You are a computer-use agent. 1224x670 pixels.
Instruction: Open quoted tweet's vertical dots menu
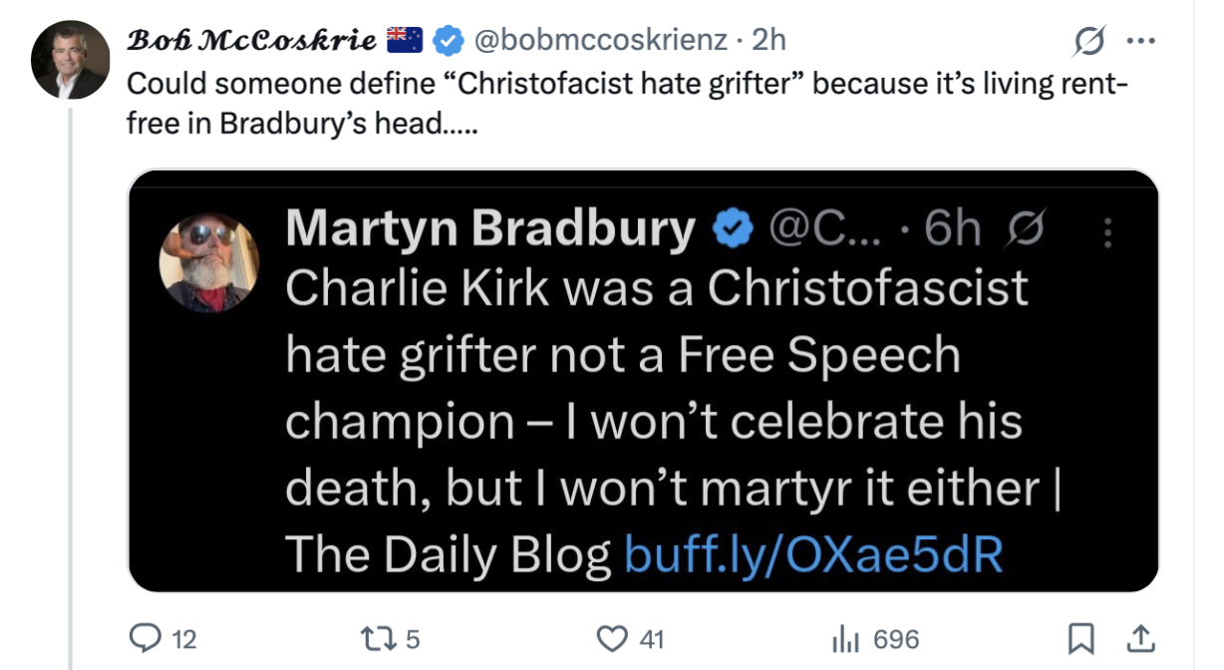(x=1106, y=232)
